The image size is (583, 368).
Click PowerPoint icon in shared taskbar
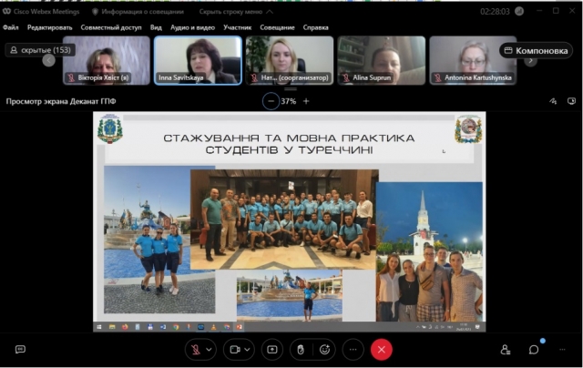[239, 327]
